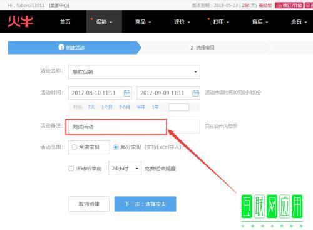The width and height of the screenshot is (313, 230).
Task: Open the start date calendar icon
Action: tap(127, 93)
